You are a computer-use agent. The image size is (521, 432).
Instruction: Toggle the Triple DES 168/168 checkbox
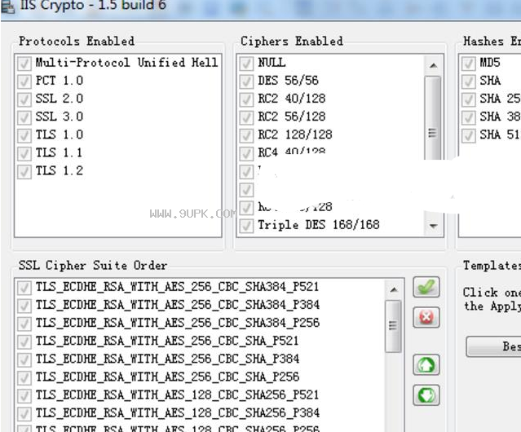pyautogui.click(x=246, y=226)
